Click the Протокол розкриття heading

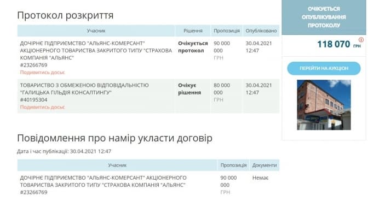pos(65,15)
